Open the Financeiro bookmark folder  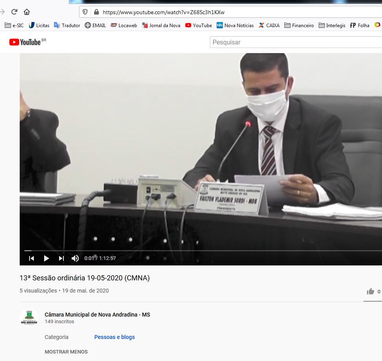click(299, 26)
